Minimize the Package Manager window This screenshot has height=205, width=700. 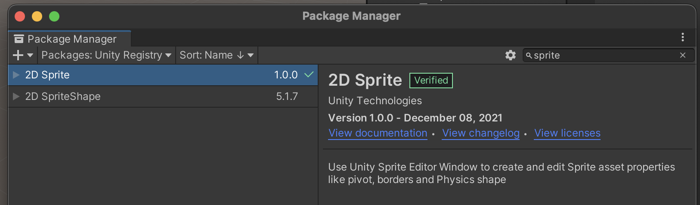(37, 16)
